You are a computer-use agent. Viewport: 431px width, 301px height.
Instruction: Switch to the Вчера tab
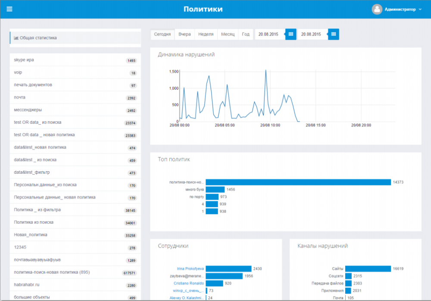(x=184, y=34)
